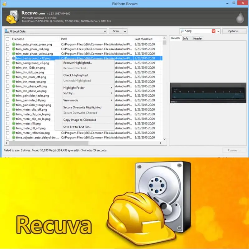Clear the *.png filter with red X
249x249 pixels.
pyautogui.click(x=214, y=31)
